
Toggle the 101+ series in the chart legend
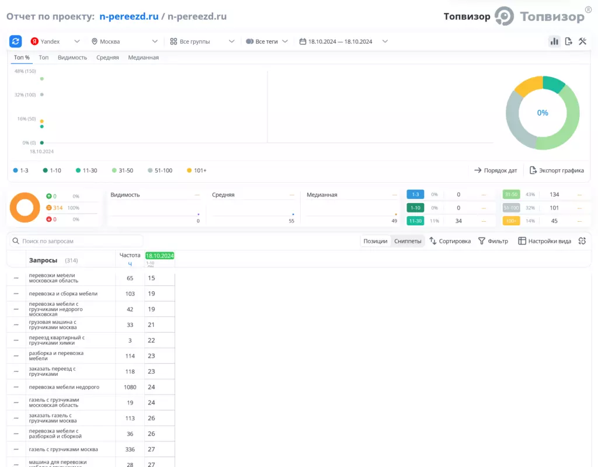pyautogui.click(x=196, y=170)
